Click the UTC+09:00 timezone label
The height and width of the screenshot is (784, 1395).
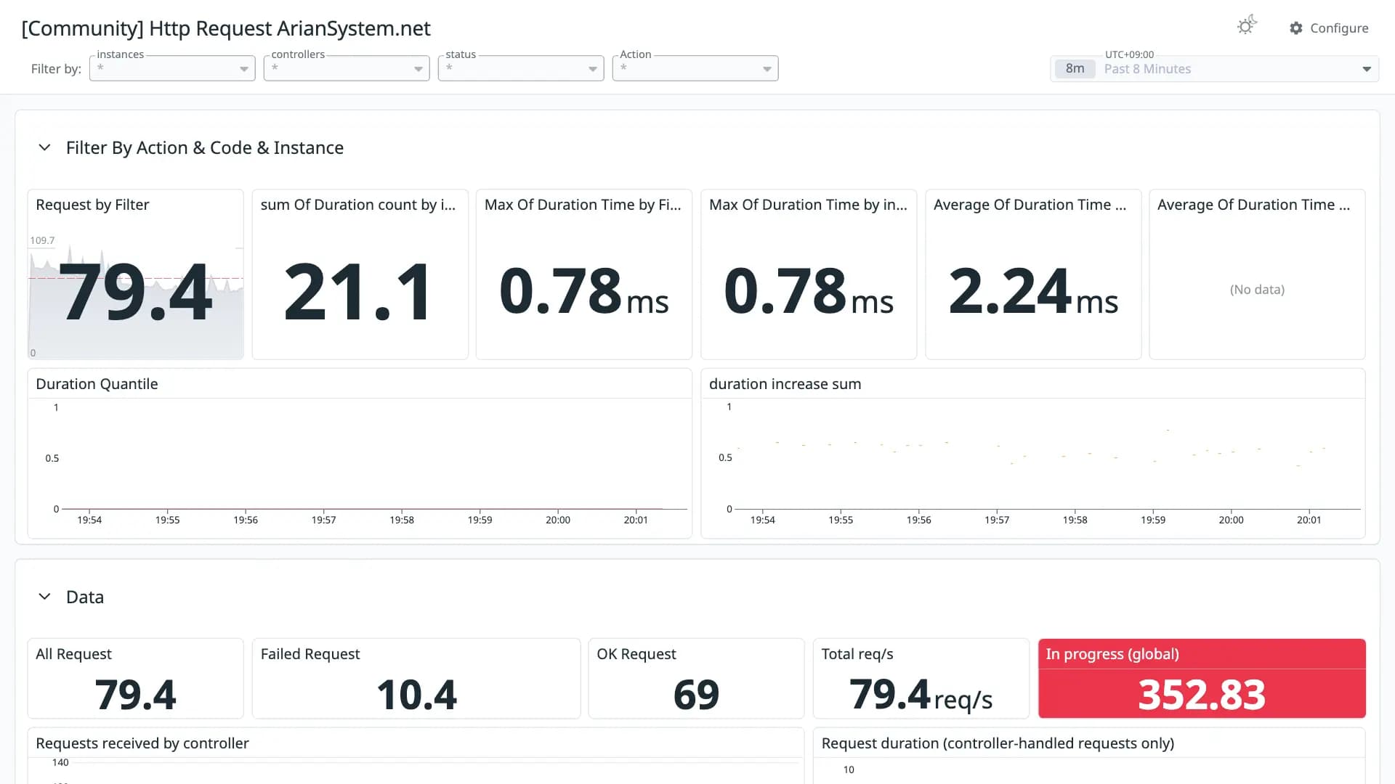[1129, 54]
